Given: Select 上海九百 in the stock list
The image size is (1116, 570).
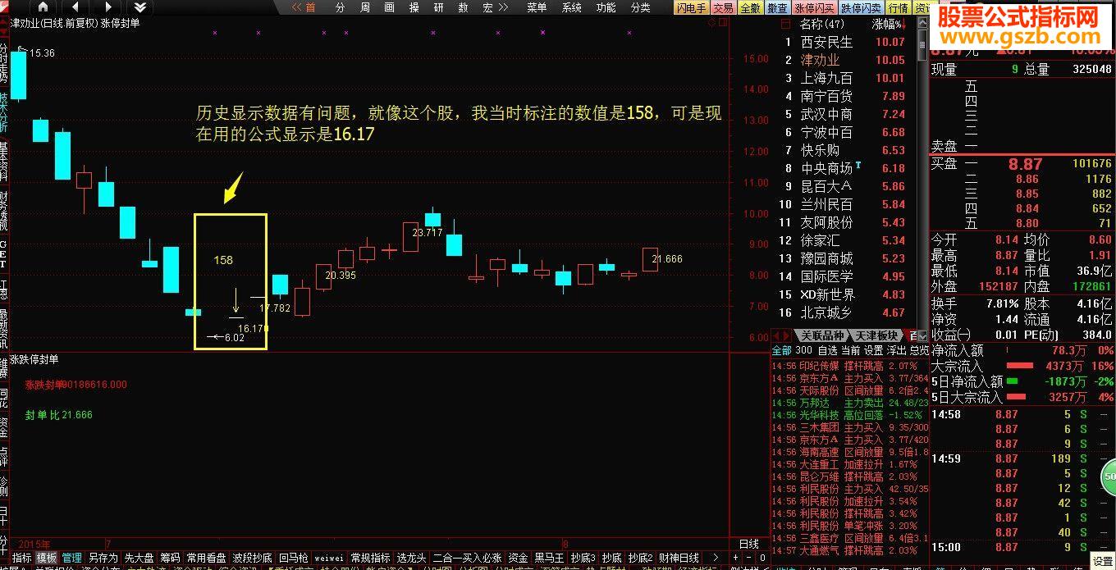Looking at the screenshot, I should (826, 78).
